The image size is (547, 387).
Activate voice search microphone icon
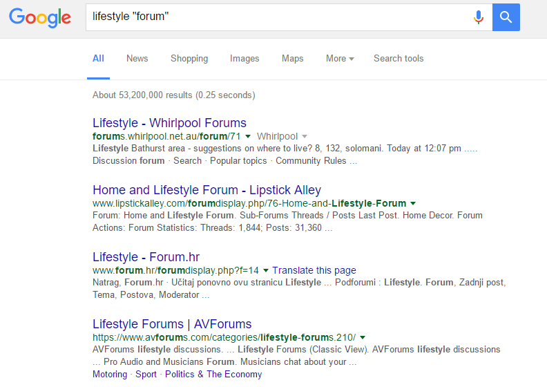479,17
